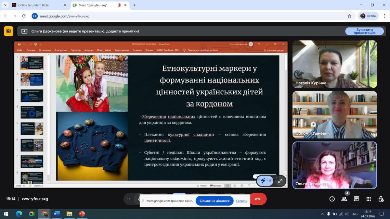The width and height of the screenshot is (390, 219).
Task: Open the Chrome tab search dropdown arrow
Action: (5, 5)
